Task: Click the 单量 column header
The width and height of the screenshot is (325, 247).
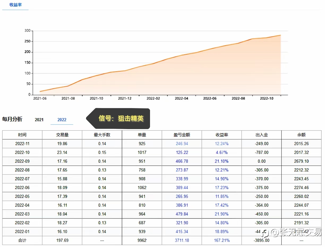Action: tap(142, 135)
